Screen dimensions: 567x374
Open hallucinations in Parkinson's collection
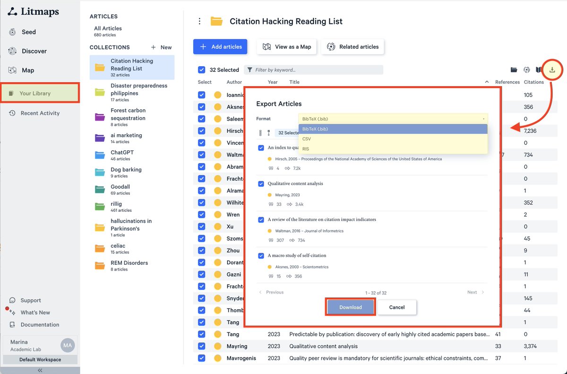132,227
